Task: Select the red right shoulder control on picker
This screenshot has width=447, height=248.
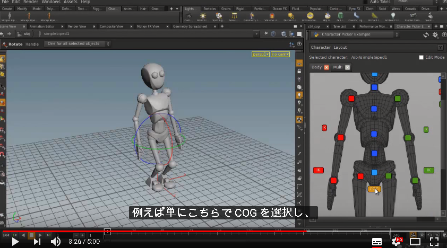Action: coord(351,99)
